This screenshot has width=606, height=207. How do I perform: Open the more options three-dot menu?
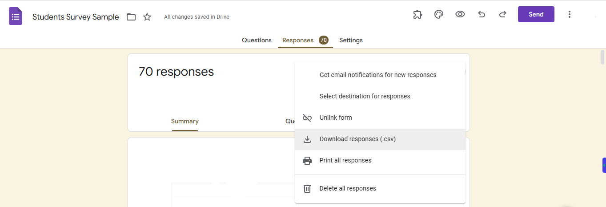coord(569,14)
